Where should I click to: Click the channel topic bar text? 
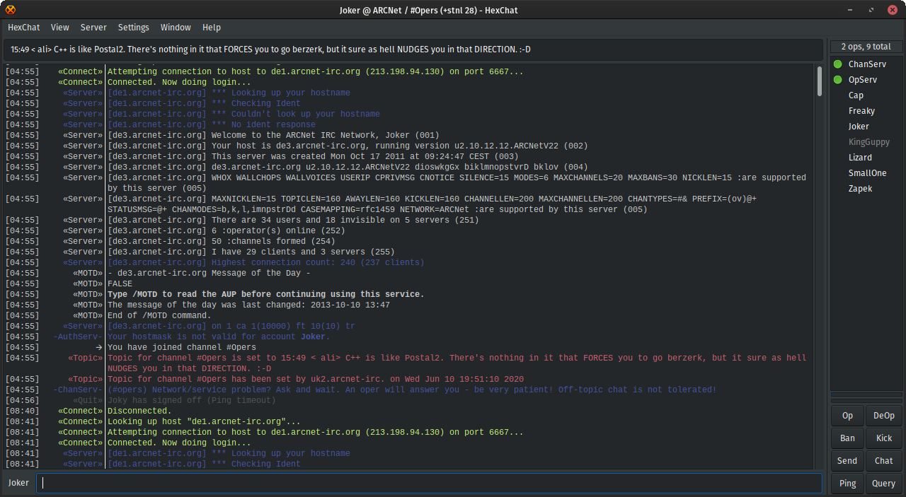[x=270, y=49]
